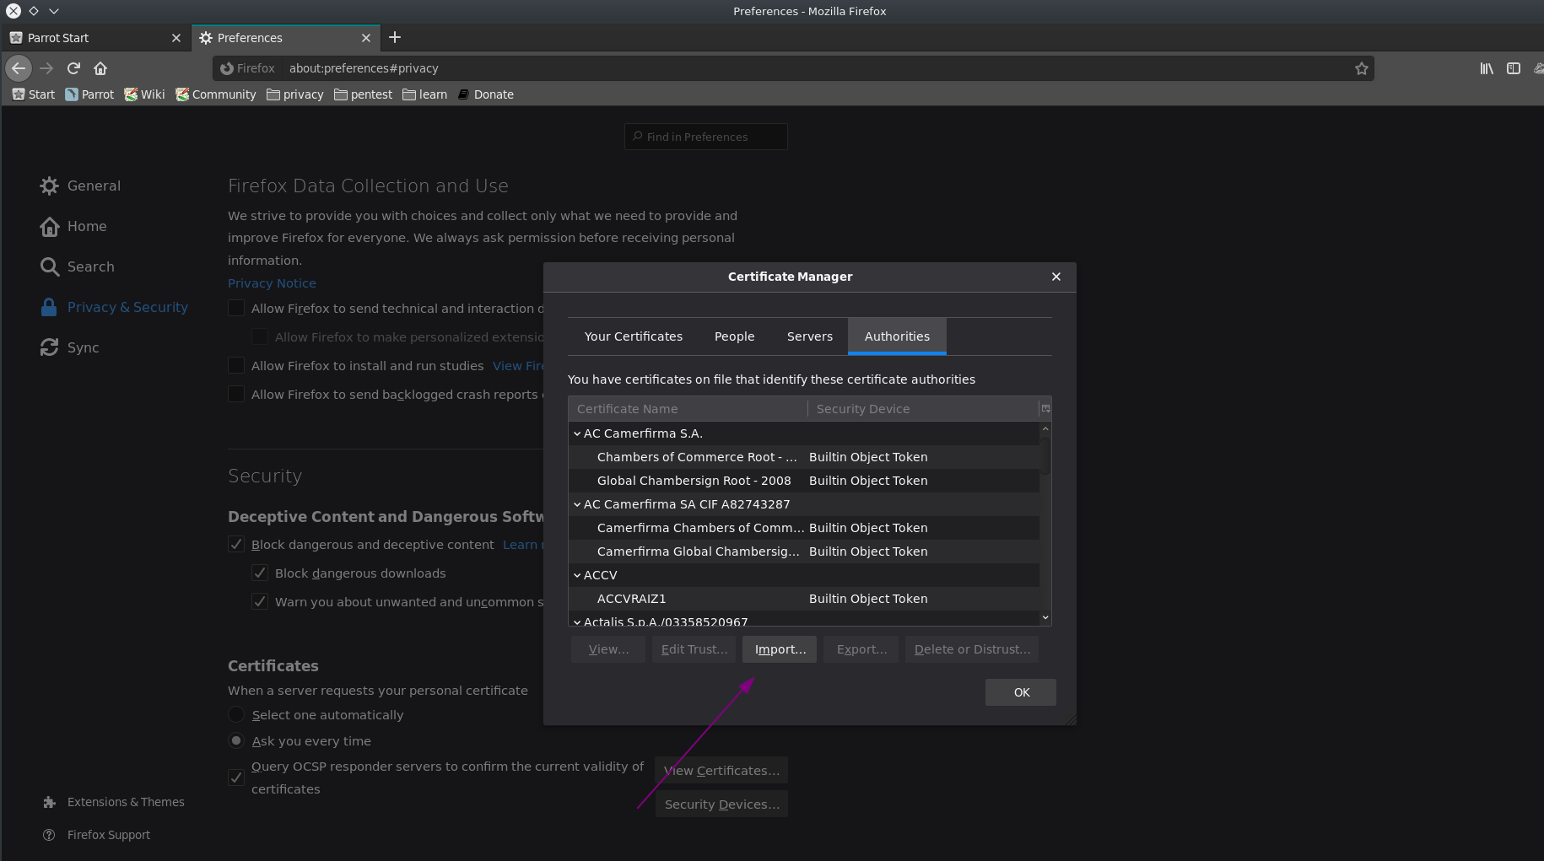Close the Certificate Manager dialog
The height and width of the screenshot is (861, 1544).
click(1056, 277)
